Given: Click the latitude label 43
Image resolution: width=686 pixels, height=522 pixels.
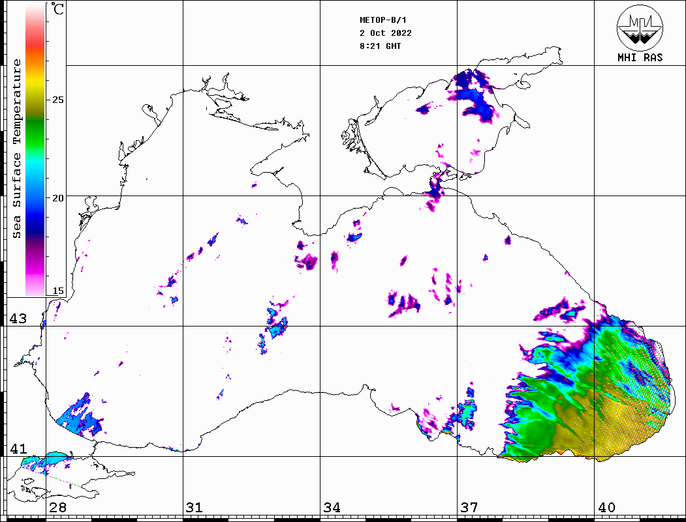Looking at the screenshot, I should pos(18,319).
